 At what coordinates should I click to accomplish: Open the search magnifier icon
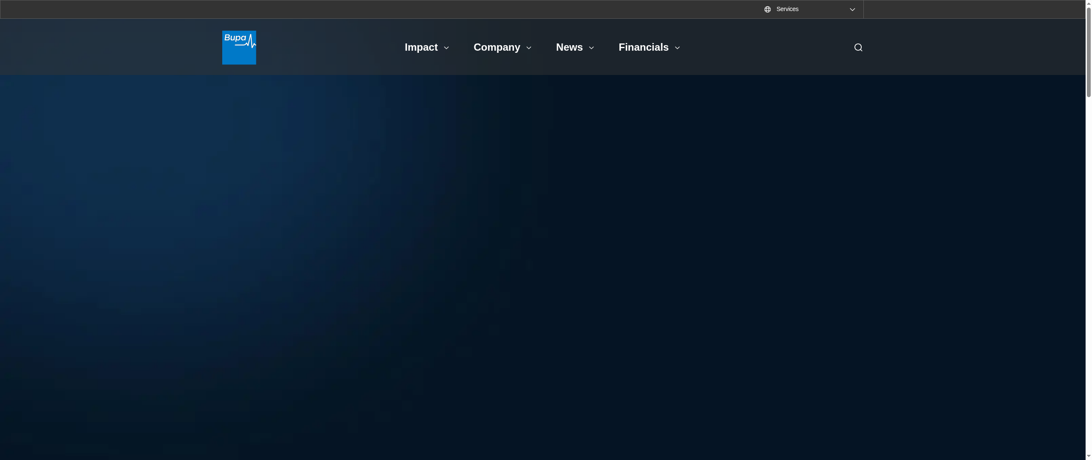point(858,47)
